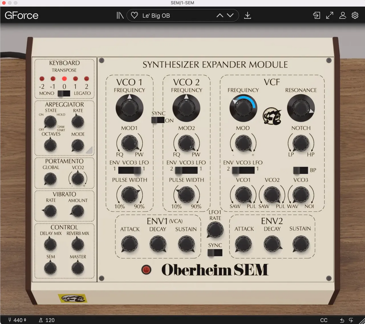Select previous preset with up arrow
The width and height of the screenshot is (365, 324).
[x=220, y=16]
